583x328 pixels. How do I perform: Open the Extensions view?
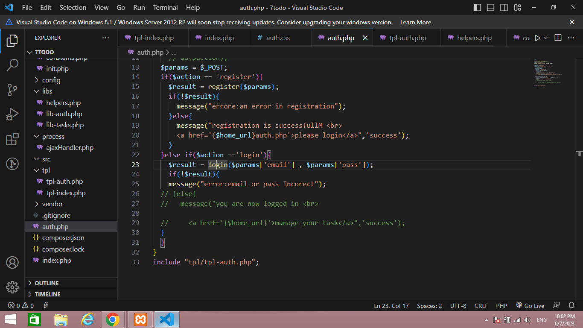pos(12,139)
